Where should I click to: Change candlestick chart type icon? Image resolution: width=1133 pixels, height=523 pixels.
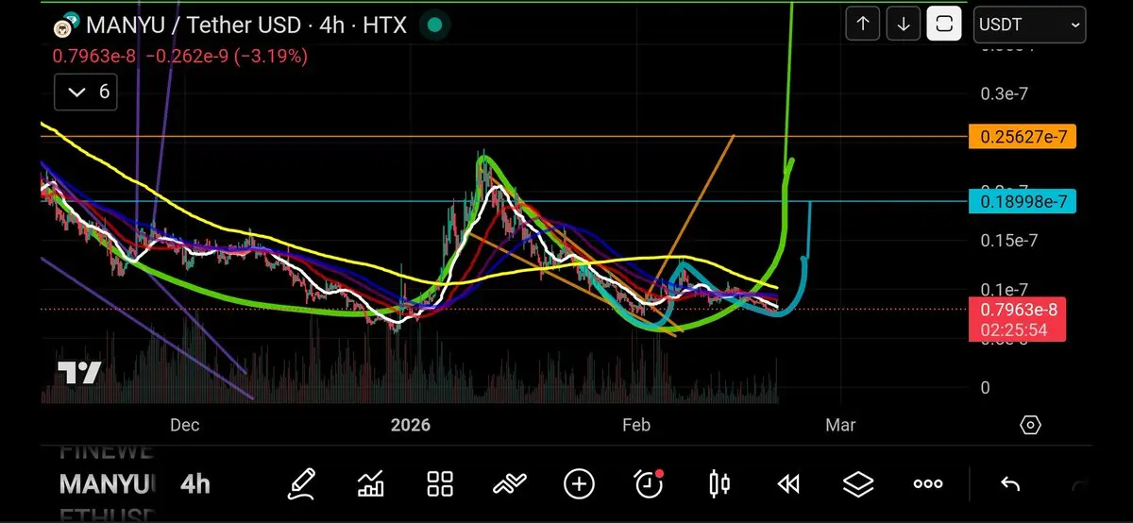click(x=719, y=484)
